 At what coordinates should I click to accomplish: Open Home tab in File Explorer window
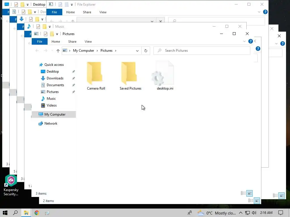click(71, 12)
